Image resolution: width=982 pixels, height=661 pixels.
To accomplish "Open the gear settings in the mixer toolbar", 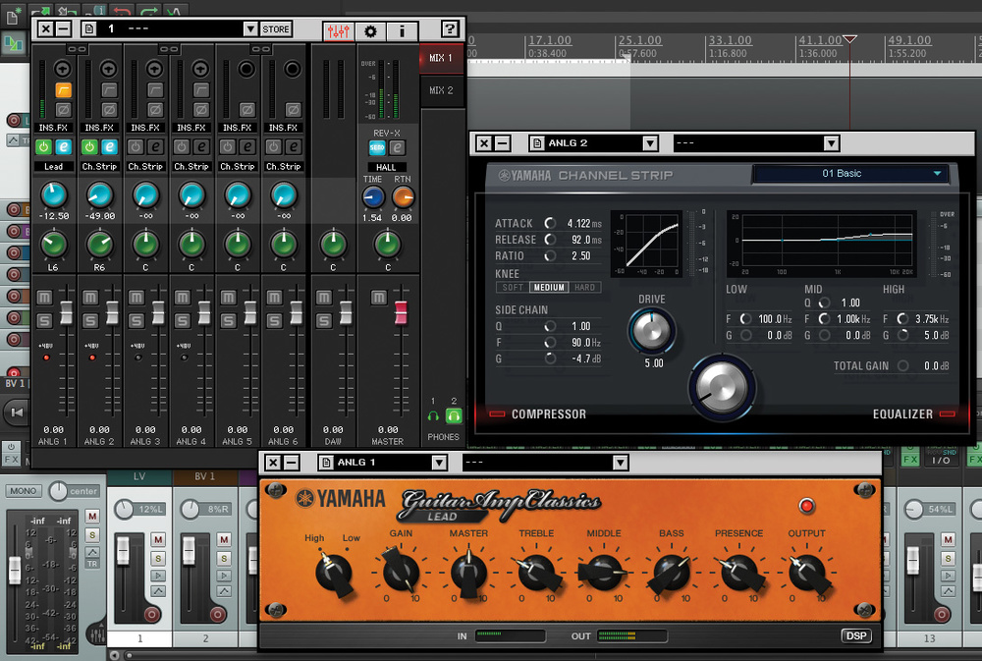I will [371, 30].
